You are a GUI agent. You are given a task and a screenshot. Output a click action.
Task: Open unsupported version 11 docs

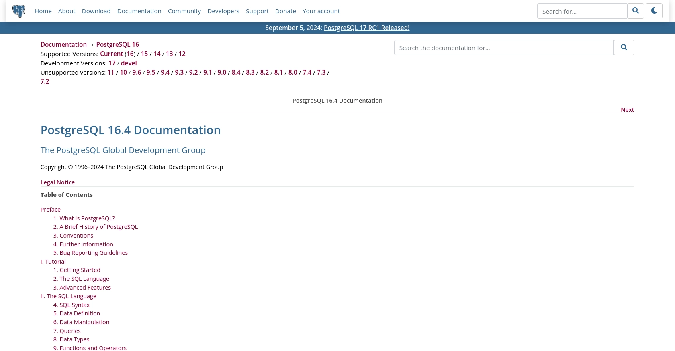[111, 72]
